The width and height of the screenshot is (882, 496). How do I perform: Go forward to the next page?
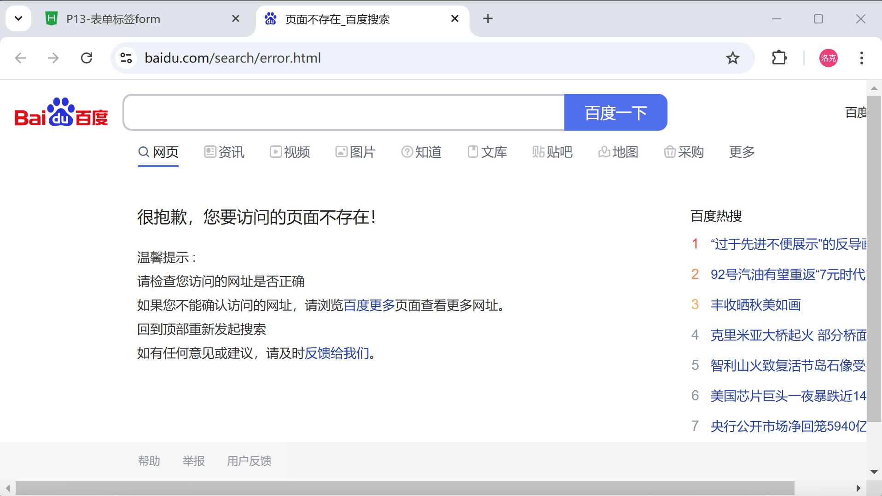point(53,58)
